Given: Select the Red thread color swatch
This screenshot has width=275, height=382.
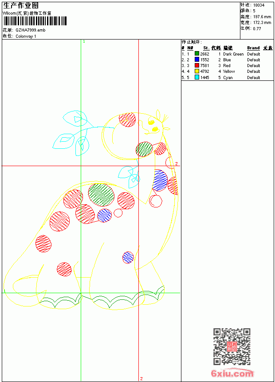Looking at the screenshot, I should (197, 65).
